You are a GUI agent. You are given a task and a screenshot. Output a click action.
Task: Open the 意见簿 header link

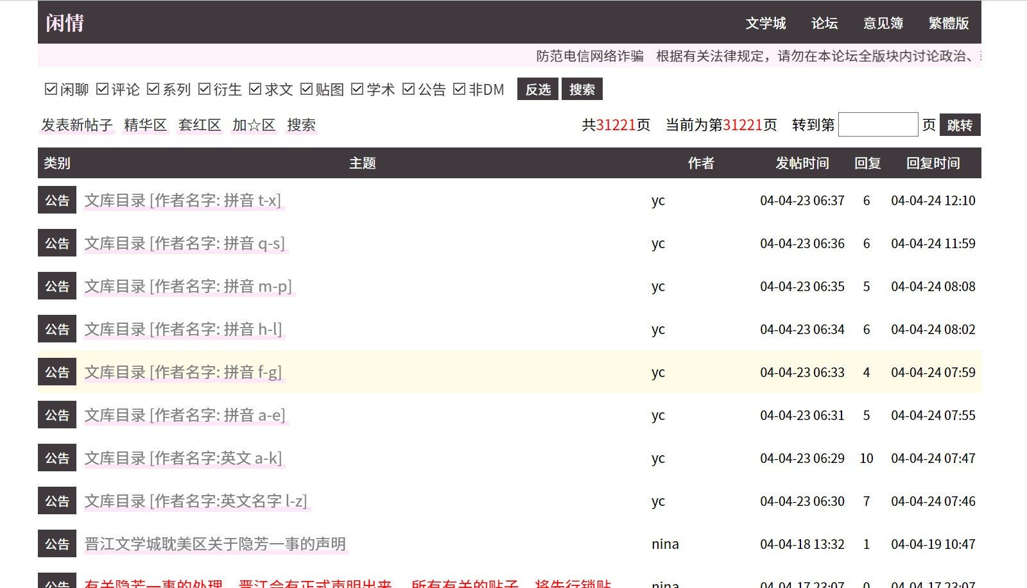[x=883, y=23]
